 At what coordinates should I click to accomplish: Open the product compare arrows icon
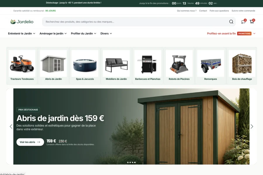point(243,22)
